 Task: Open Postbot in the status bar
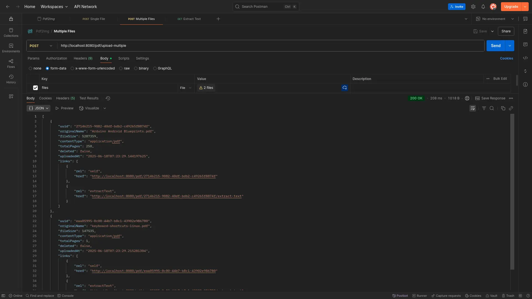[x=400, y=296]
